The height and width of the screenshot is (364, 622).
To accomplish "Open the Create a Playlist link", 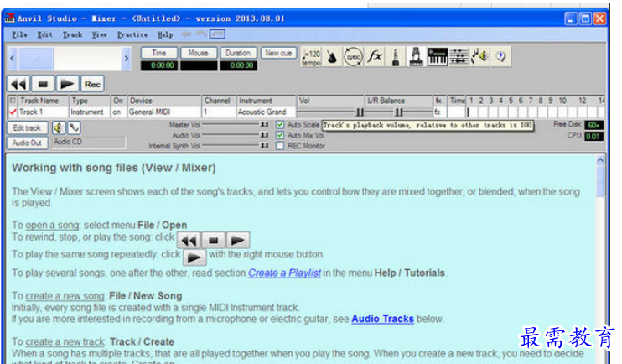I will click(x=284, y=273).
